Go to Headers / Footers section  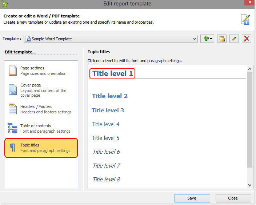click(x=41, y=109)
